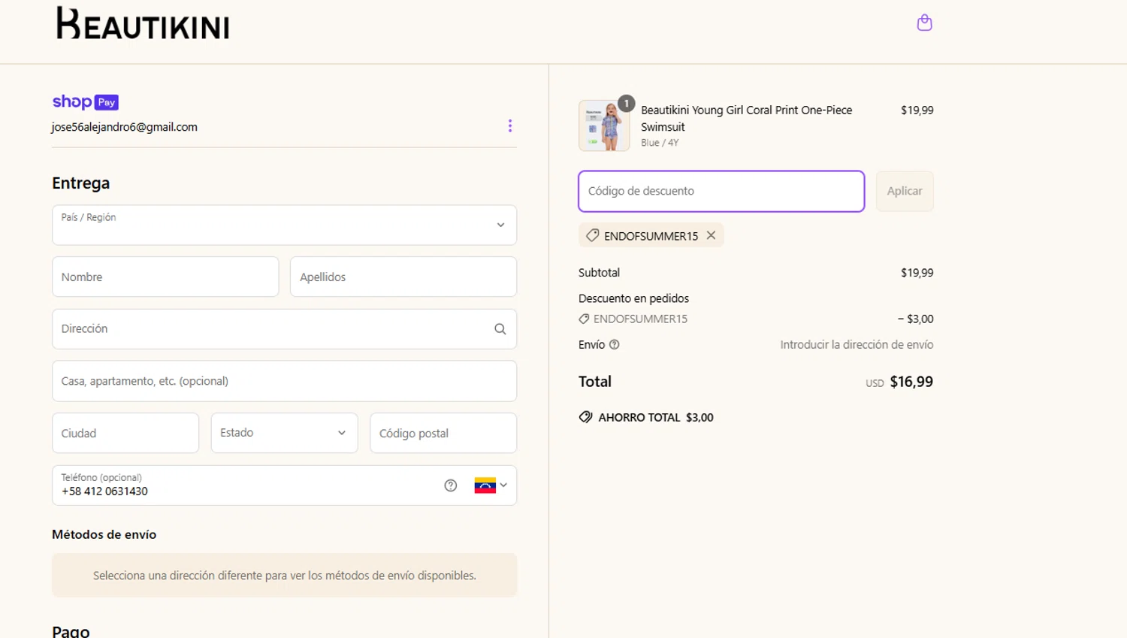This screenshot has width=1127, height=638.
Task: Click the Subtotal value $19,99
Action: [917, 273]
